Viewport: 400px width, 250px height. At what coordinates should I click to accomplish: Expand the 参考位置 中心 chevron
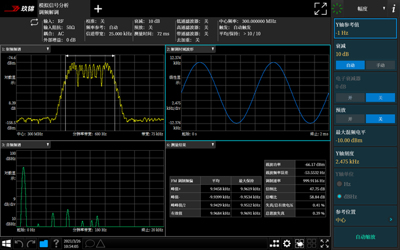[391, 219]
